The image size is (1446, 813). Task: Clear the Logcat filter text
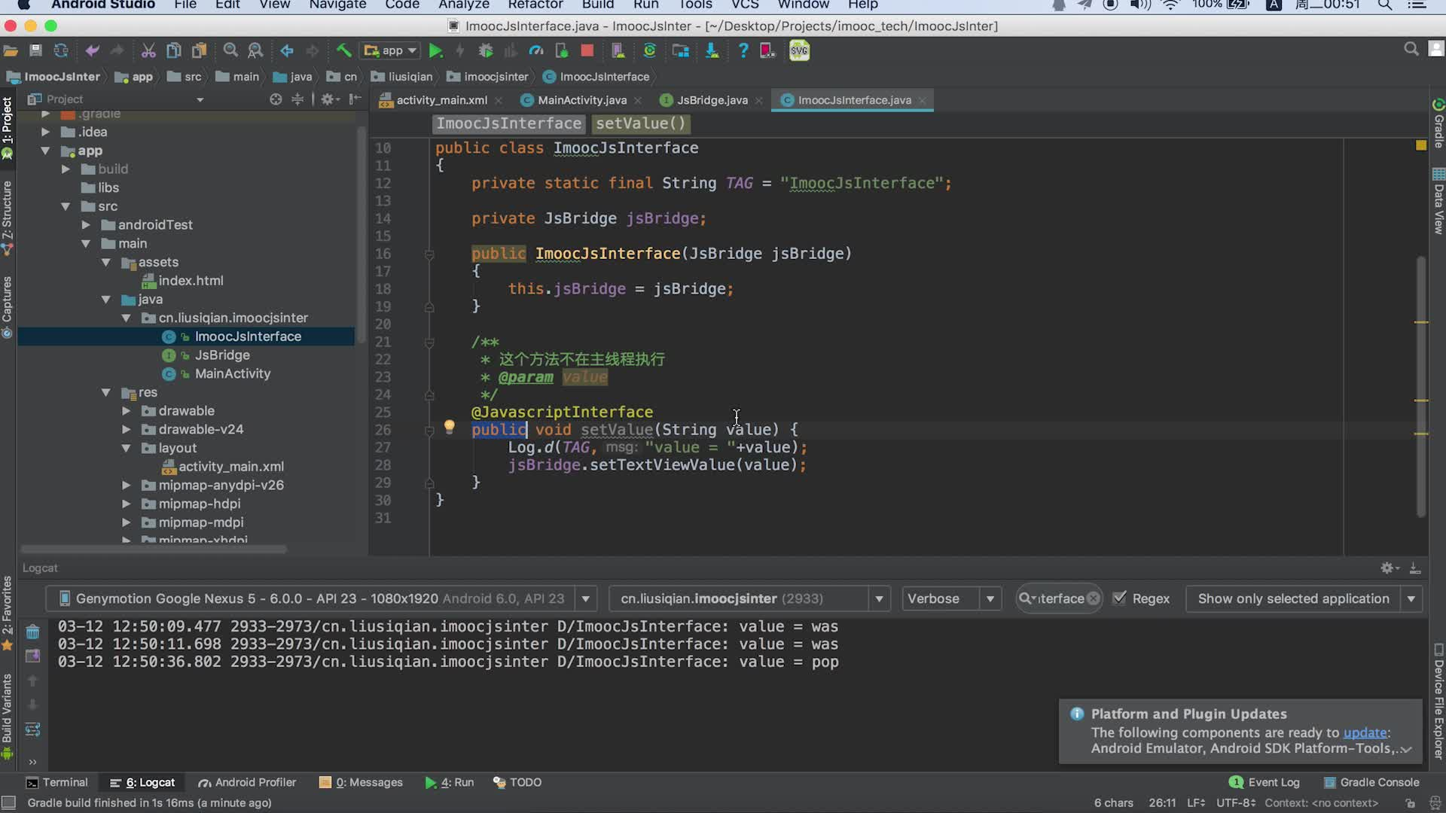click(1093, 598)
